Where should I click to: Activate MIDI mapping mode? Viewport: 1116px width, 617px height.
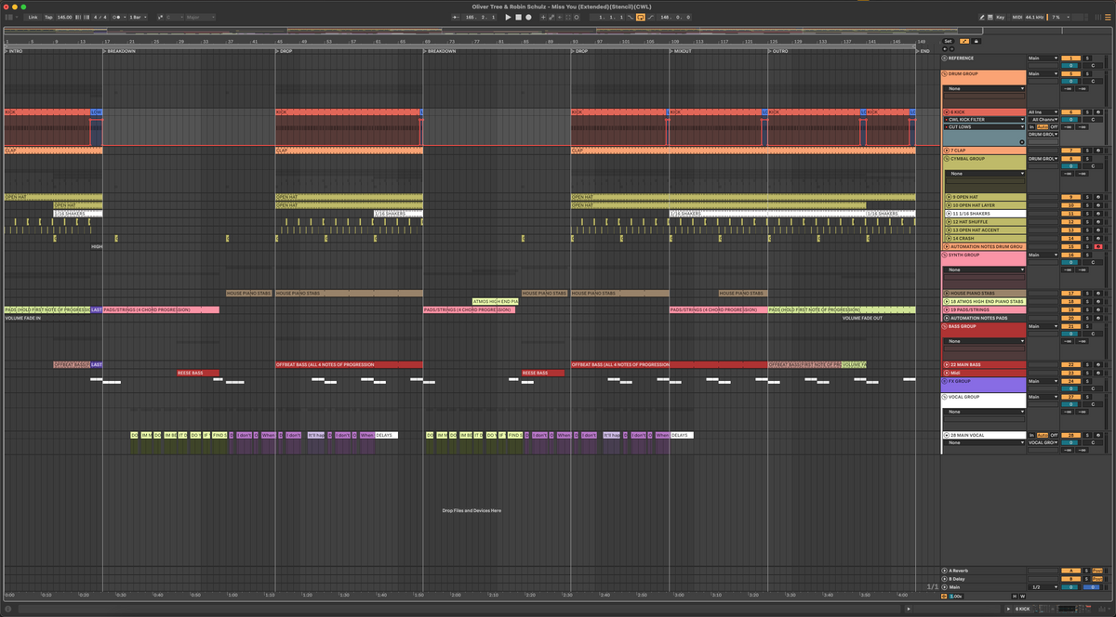pos(1017,17)
